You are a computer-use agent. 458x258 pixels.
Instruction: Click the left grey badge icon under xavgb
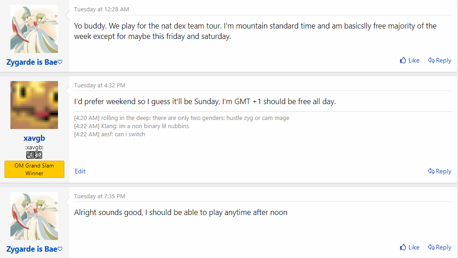coord(30,155)
